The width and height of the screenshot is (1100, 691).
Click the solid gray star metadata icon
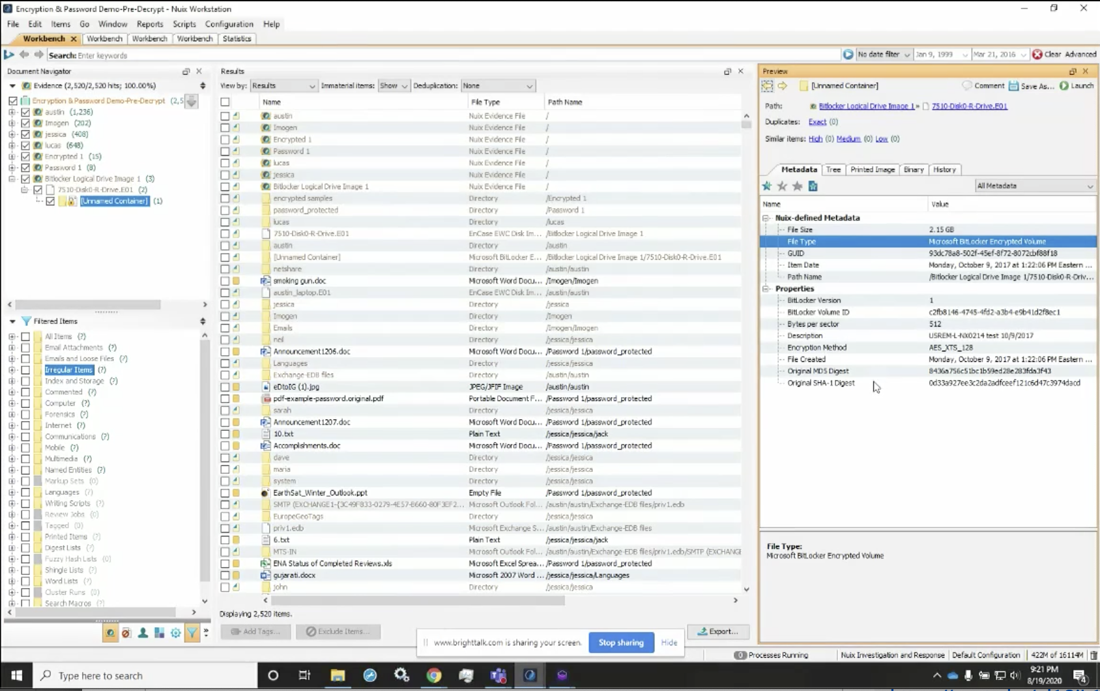[x=797, y=186]
